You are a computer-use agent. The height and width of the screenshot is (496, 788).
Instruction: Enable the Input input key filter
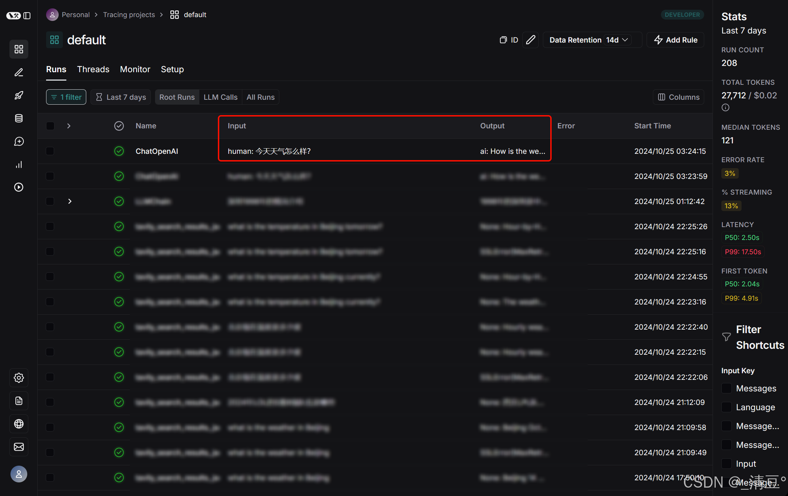point(727,464)
